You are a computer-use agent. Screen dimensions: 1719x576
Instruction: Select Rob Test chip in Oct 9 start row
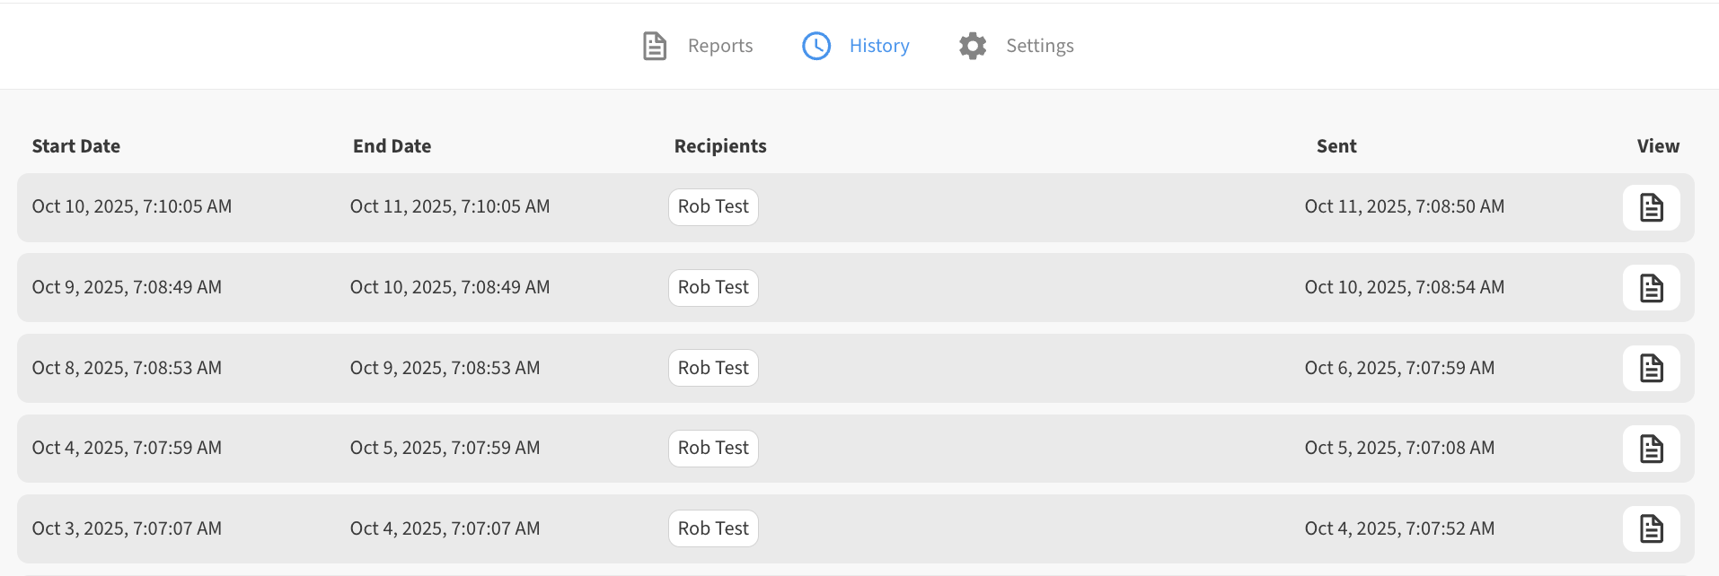[x=713, y=288]
